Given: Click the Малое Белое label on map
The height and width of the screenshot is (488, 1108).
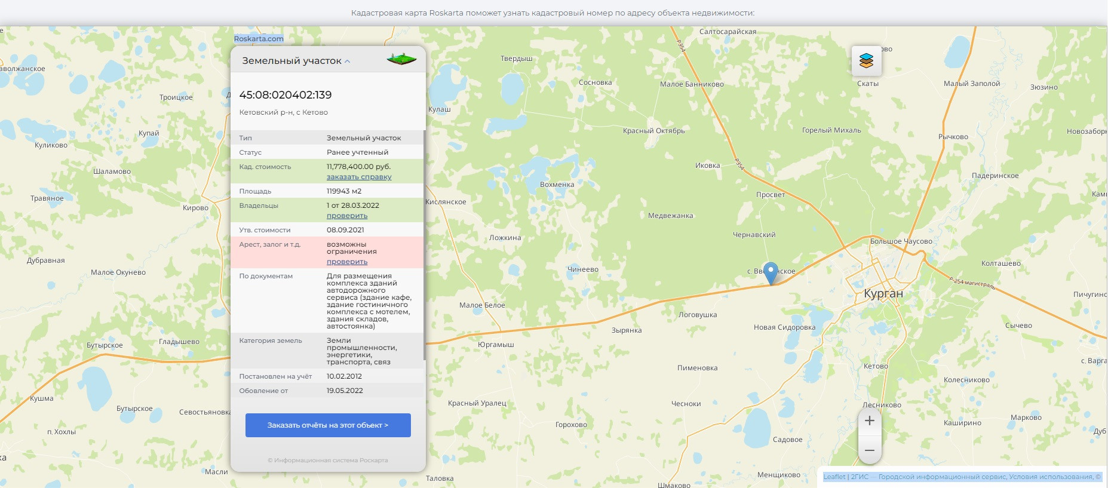Looking at the screenshot, I should [482, 305].
